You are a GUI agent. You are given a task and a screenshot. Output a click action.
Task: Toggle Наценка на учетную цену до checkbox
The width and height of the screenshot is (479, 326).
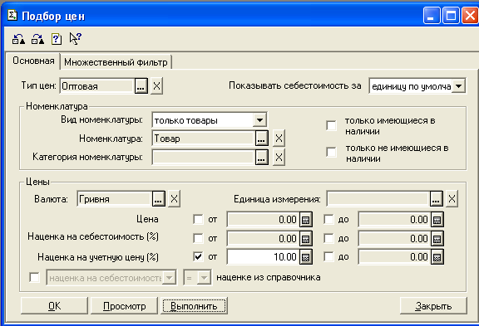[x=328, y=256]
